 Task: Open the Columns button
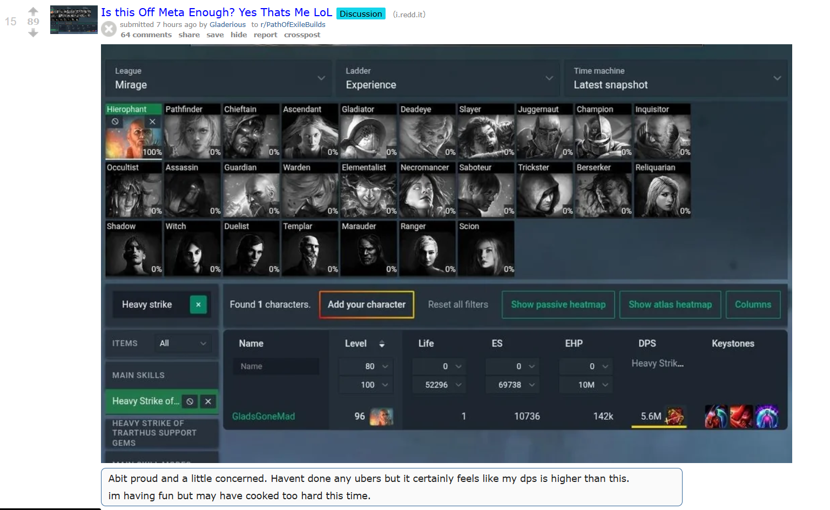(x=753, y=304)
